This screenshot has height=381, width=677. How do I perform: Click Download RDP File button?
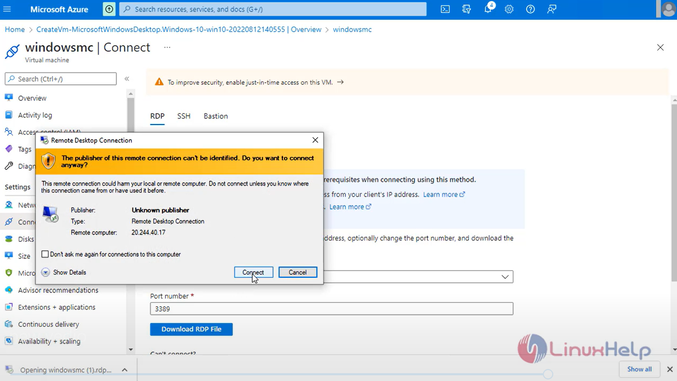click(x=192, y=329)
